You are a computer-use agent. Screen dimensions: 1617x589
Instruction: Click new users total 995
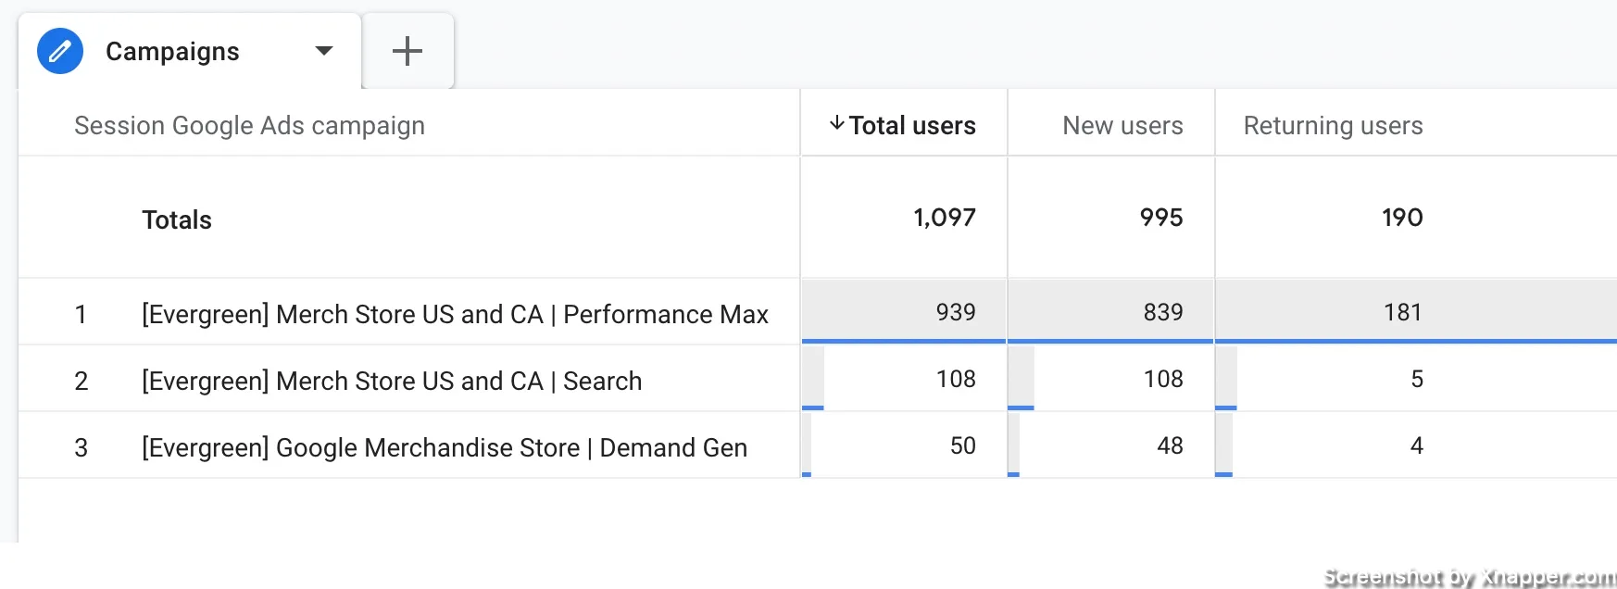[1161, 218]
